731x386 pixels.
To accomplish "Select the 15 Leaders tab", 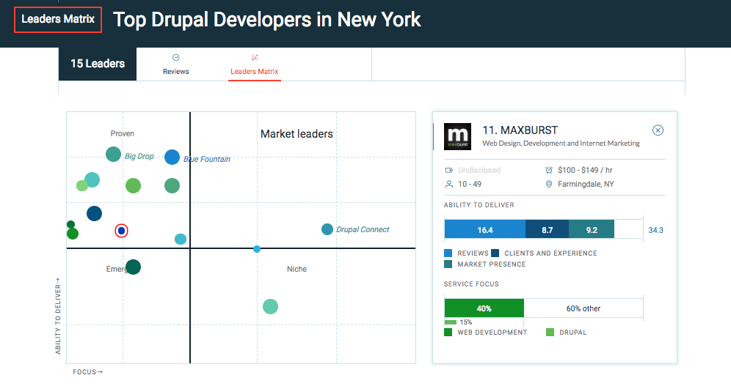I will tap(98, 64).
